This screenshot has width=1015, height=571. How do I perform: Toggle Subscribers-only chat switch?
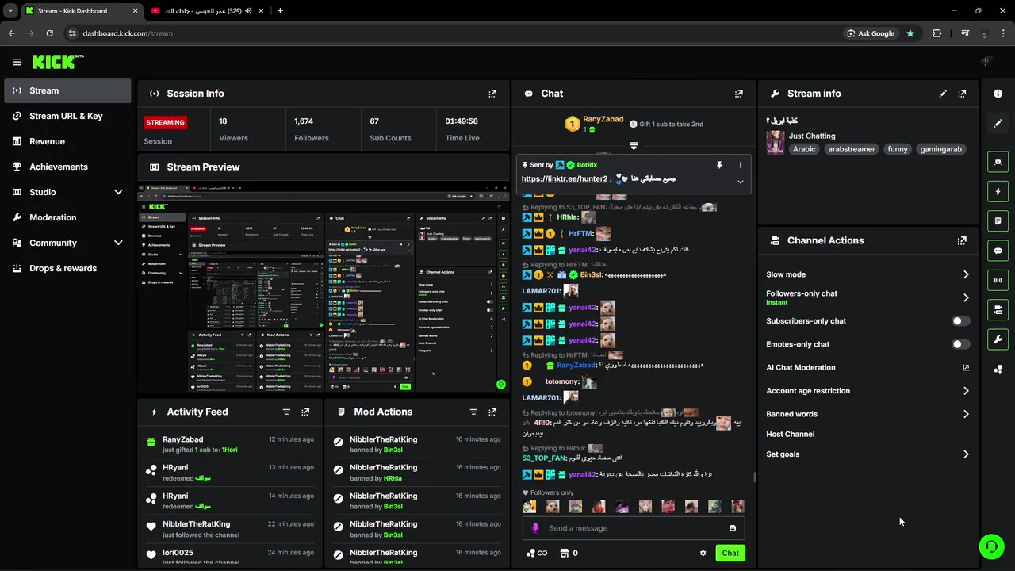pos(960,321)
